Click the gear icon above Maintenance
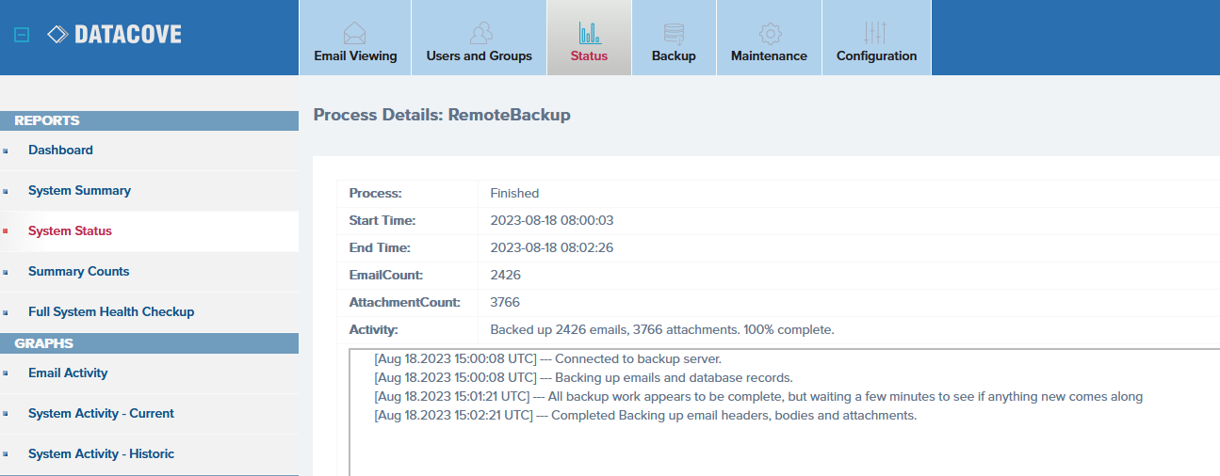The width and height of the screenshot is (1220, 476). point(770,34)
